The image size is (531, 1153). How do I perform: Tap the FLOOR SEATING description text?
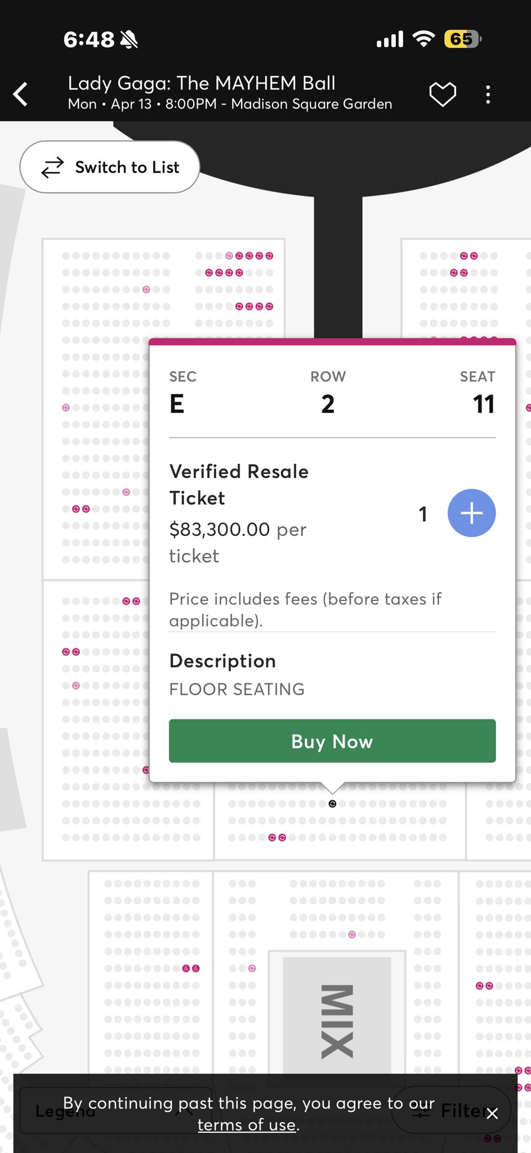(x=237, y=689)
